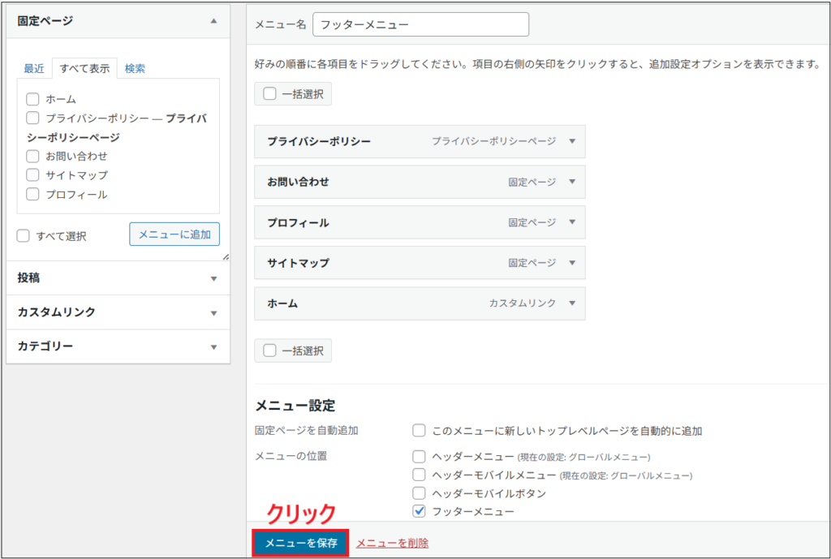831x559 pixels.
Task: Click the メニューに追加 button
Action: pyautogui.click(x=174, y=233)
